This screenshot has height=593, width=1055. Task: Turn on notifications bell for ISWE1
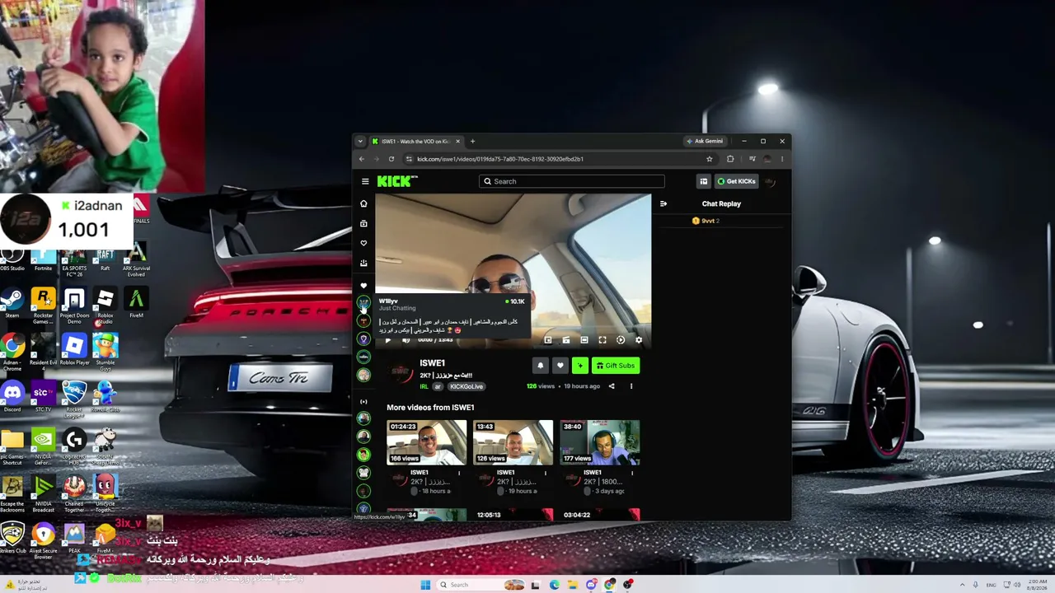click(541, 366)
